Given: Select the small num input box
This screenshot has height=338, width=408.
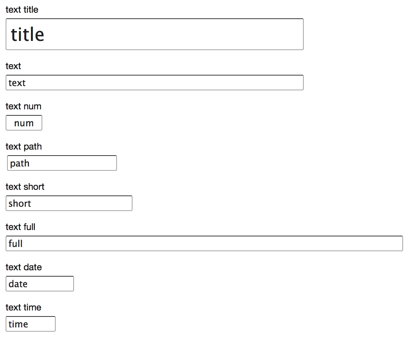Looking at the screenshot, I should pos(24,123).
